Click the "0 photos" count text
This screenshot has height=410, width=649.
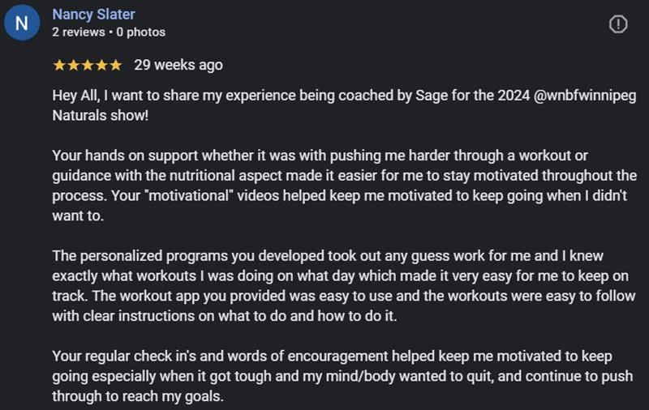pos(140,32)
